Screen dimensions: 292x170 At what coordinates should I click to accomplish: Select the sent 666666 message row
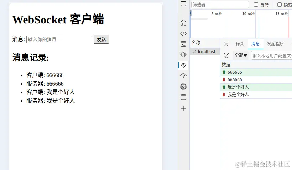(x=256, y=72)
